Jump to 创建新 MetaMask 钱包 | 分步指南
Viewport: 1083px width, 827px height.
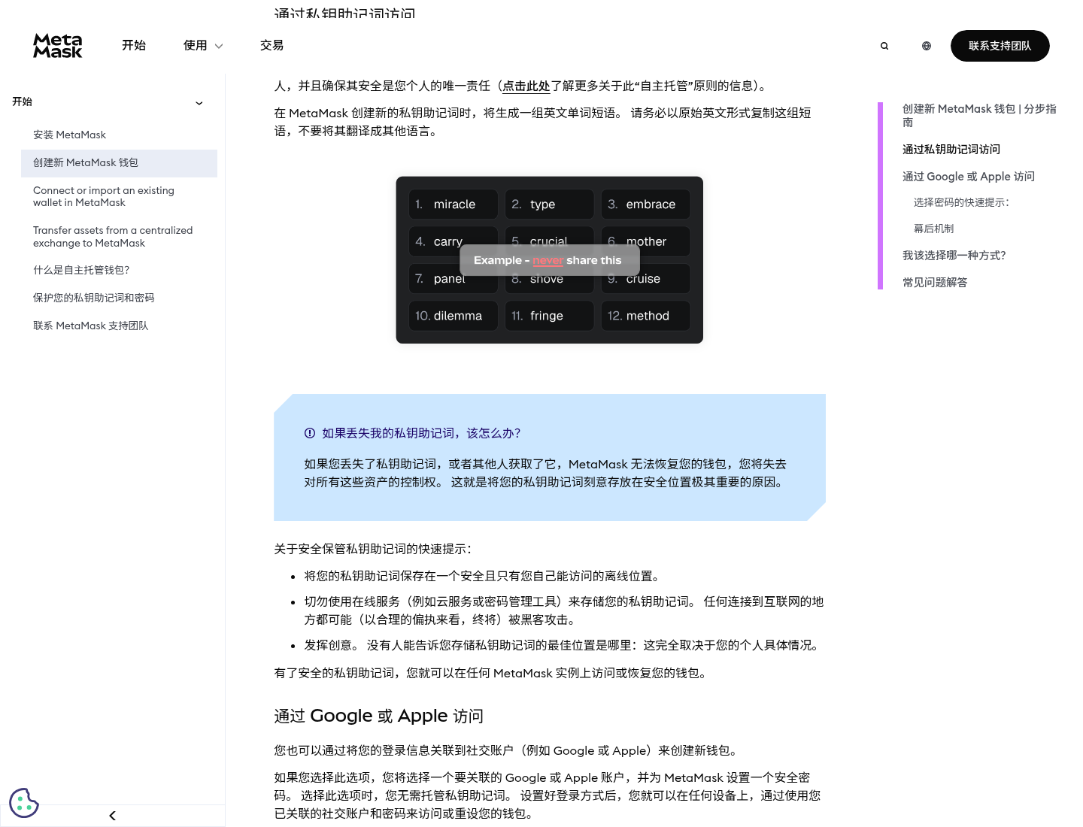(x=979, y=116)
